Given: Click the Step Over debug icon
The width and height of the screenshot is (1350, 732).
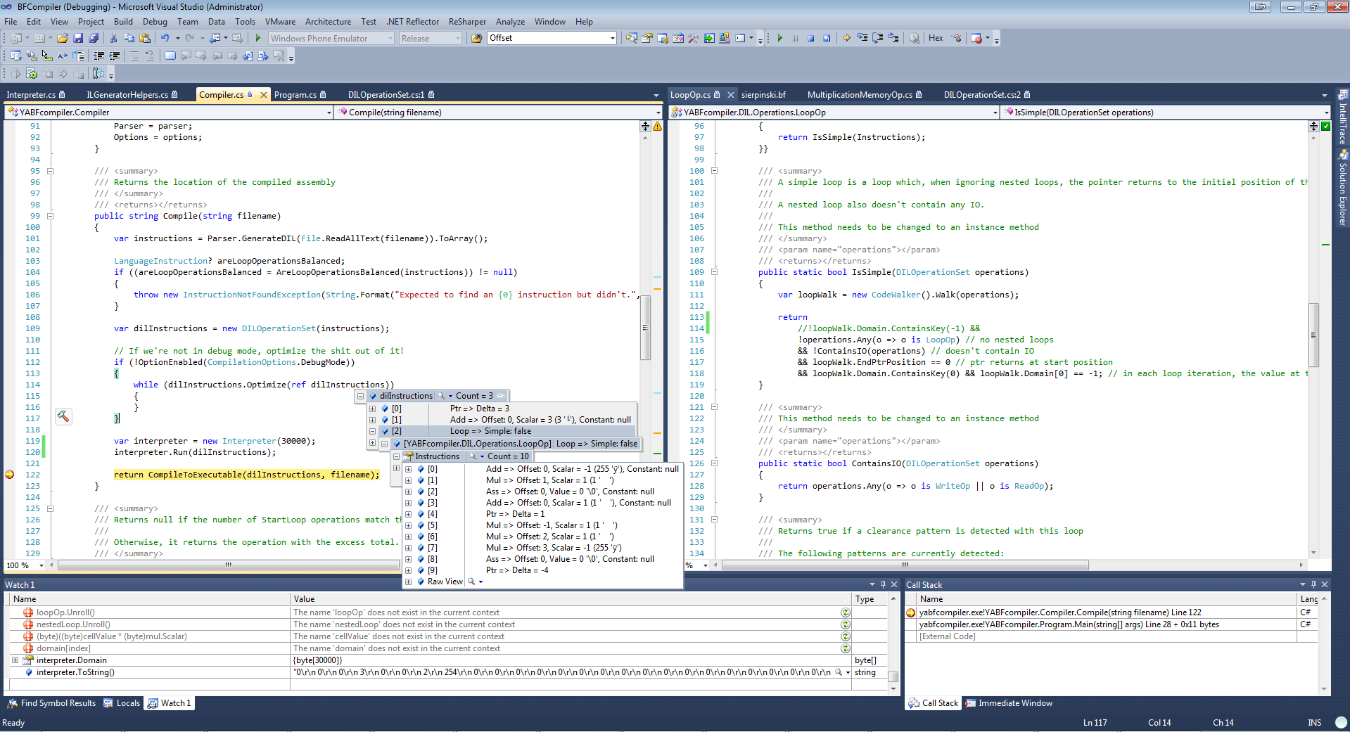Looking at the screenshot, I should 878,38.
